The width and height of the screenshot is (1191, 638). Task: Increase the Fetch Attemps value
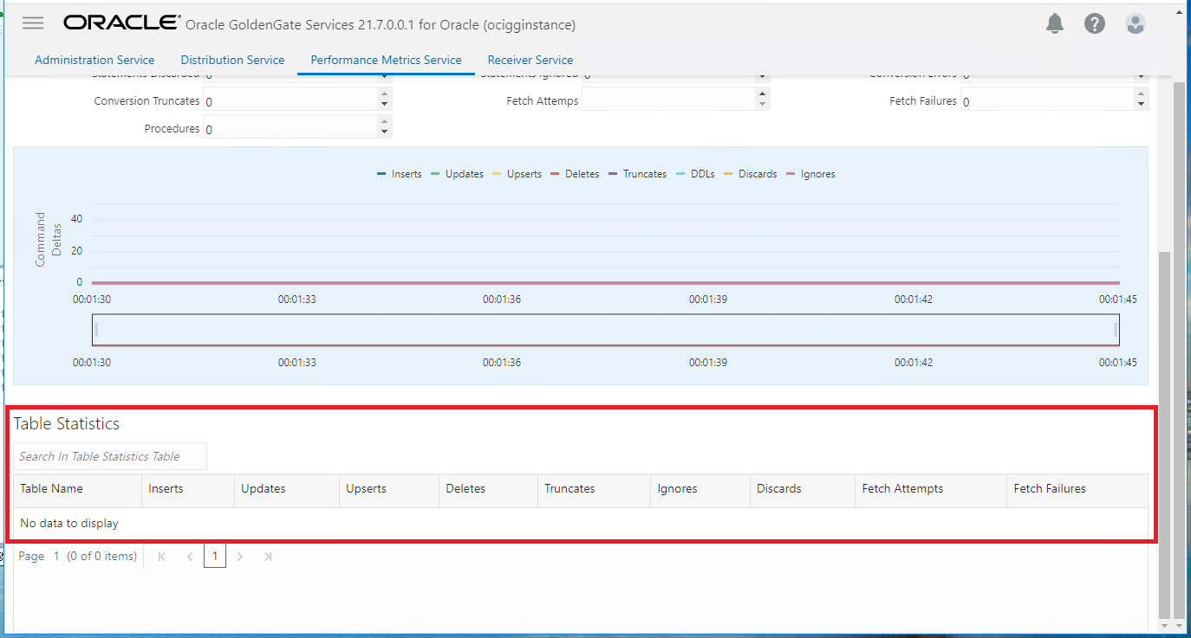click(x=763, y=93)
